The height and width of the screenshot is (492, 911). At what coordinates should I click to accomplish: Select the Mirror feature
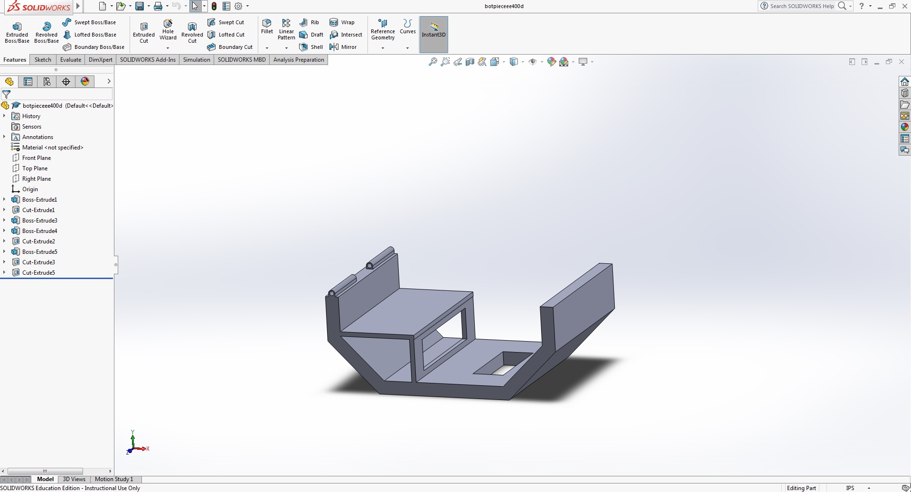343,47
